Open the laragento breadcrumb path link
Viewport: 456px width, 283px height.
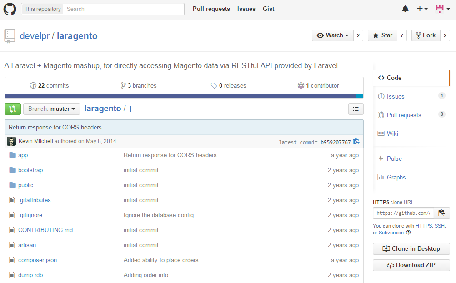point(103,109)
